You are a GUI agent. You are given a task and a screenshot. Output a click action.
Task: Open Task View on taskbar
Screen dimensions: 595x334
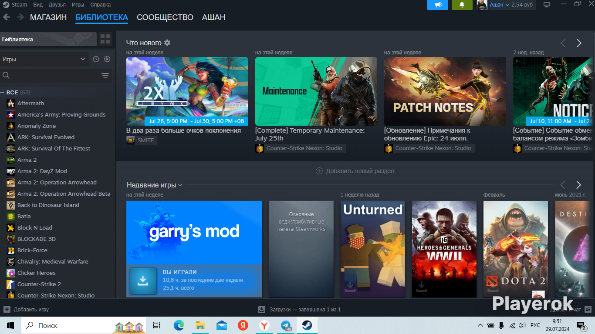(157, 325)
